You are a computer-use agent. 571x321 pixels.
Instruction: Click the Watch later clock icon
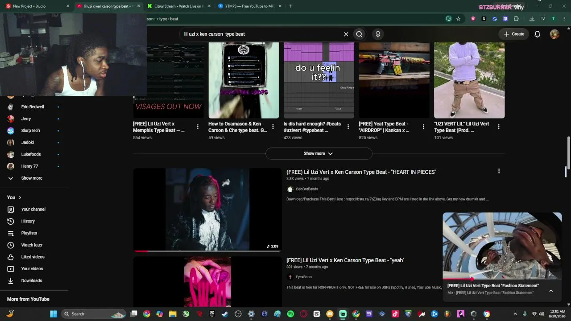[11, 245]
